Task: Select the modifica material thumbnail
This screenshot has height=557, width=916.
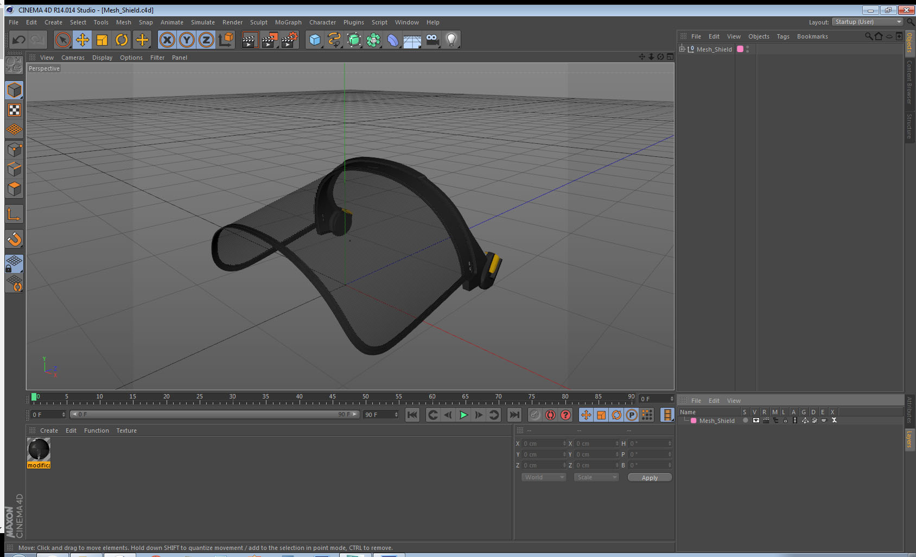Action: click(x=39, y=450)
